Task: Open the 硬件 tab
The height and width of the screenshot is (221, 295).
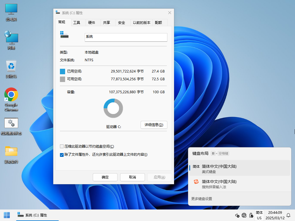Action: click(92, 22)
